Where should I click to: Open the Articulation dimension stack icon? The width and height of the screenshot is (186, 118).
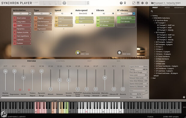click(30, 13)
